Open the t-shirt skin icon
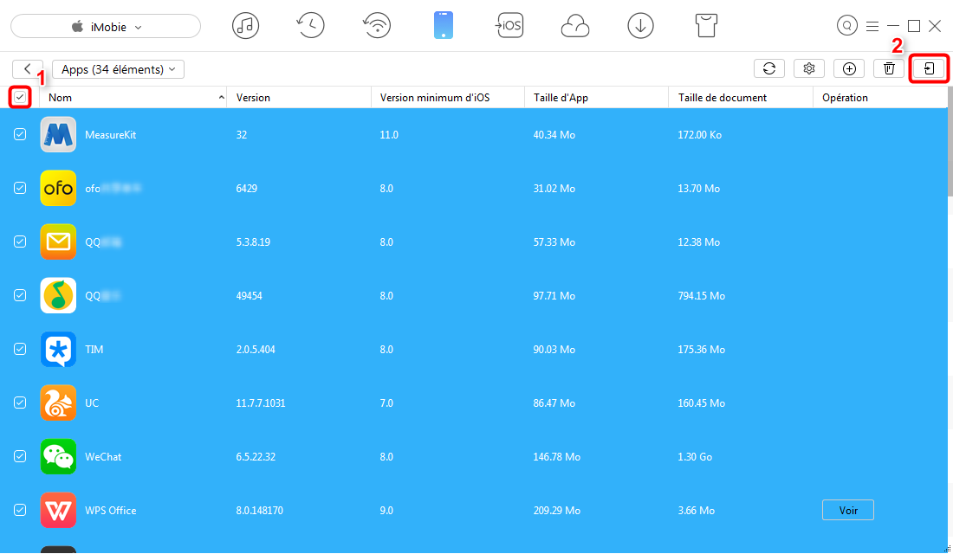The height and width of the screenshot is (554, 953). [707, 26]
